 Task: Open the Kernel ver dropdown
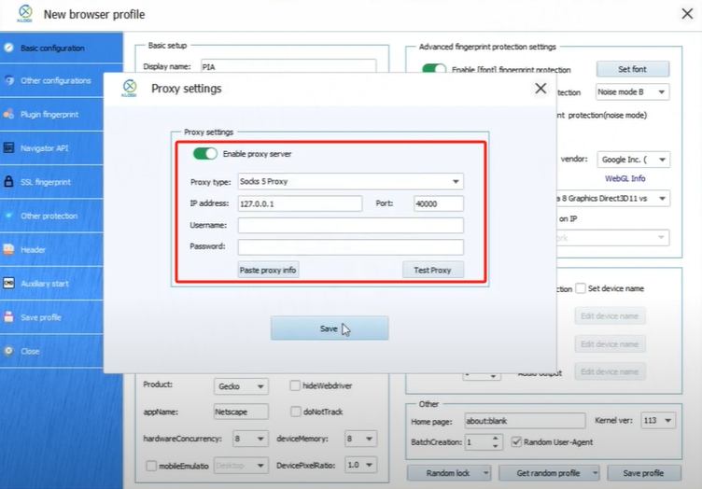click(x=668, y=421)
